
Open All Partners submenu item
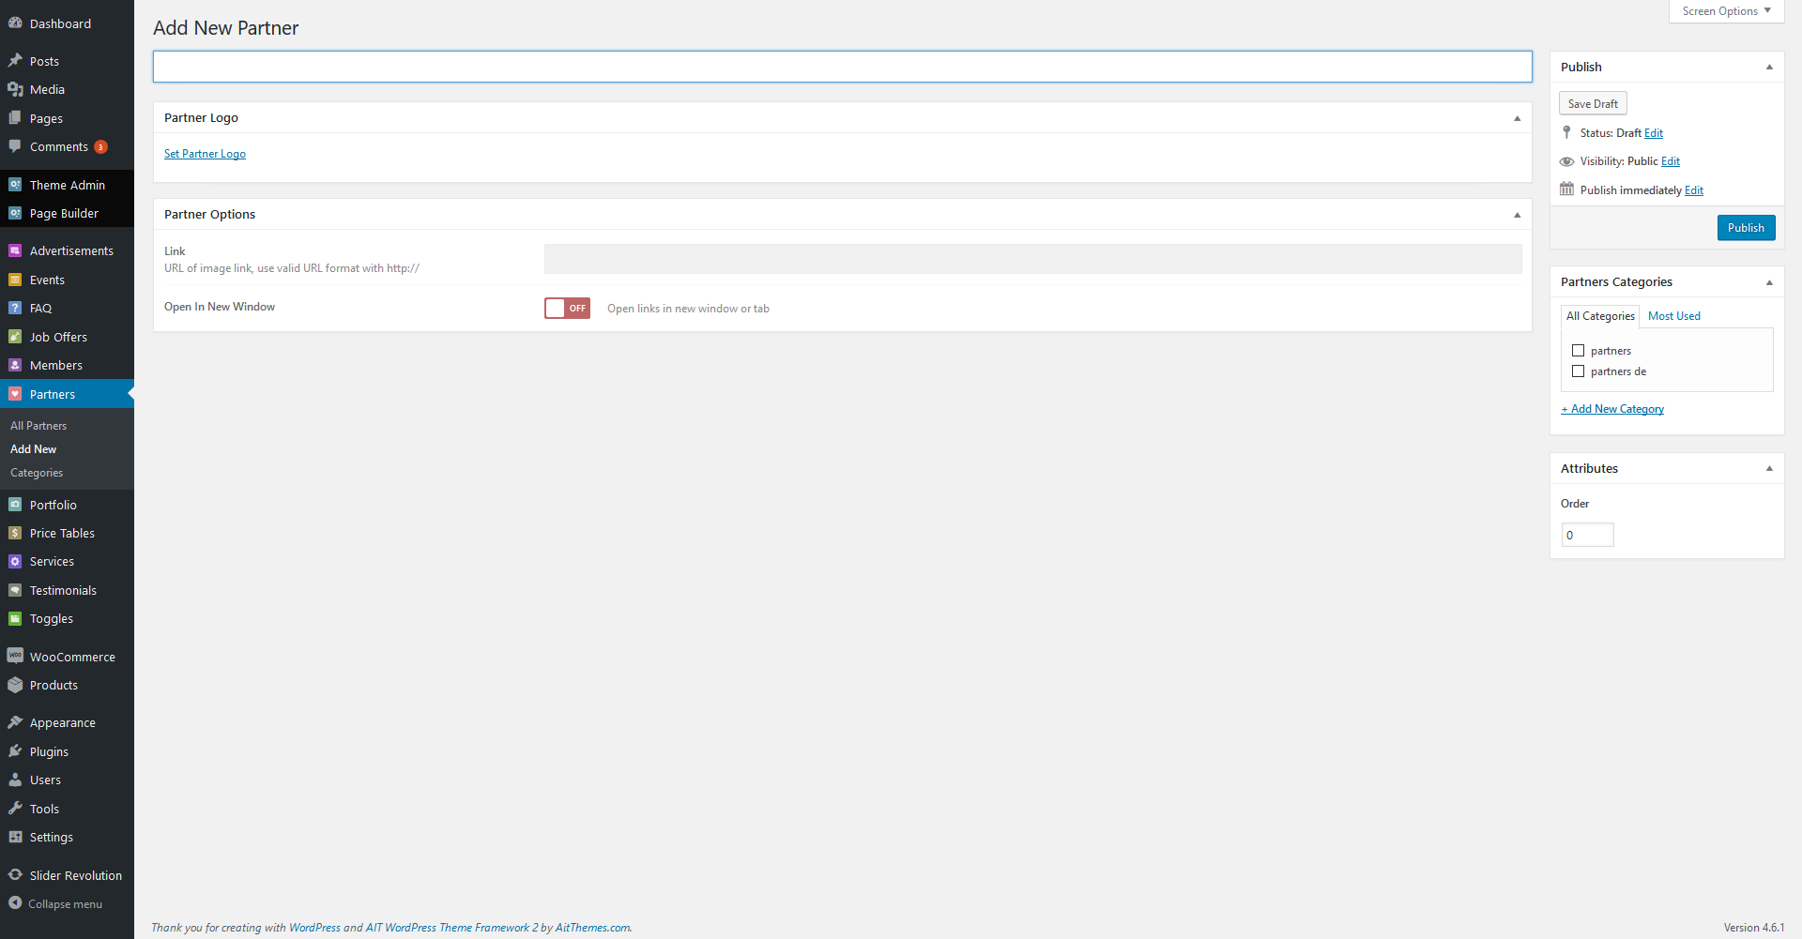[x=38, y=426]
